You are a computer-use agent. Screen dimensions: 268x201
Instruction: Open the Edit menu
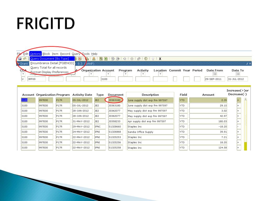coord(26,54)
